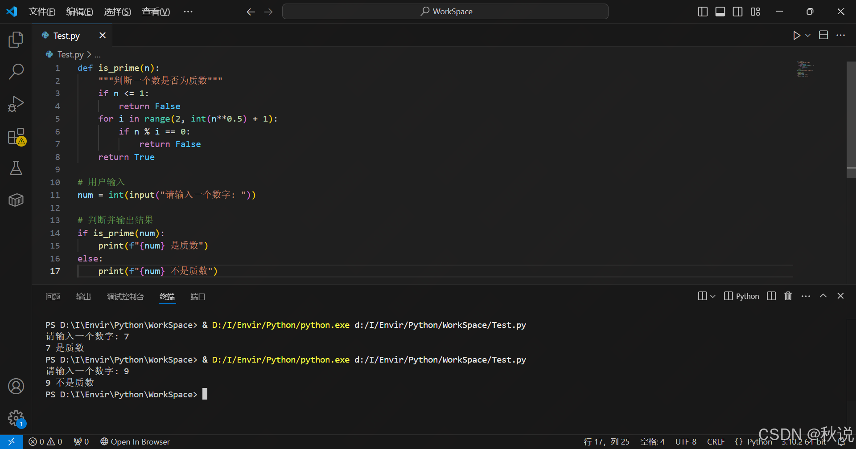Click the ports forwarded indicator showing 0

[x=82, y=442]
